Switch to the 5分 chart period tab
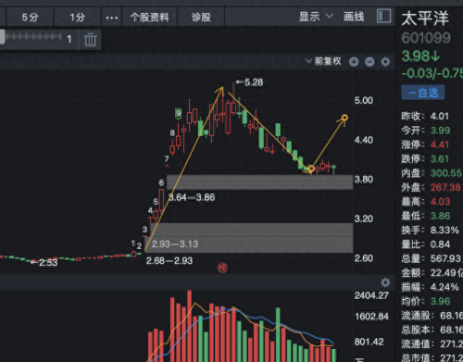The width and height of the screenshot is (463, 362). pos(30,17)
